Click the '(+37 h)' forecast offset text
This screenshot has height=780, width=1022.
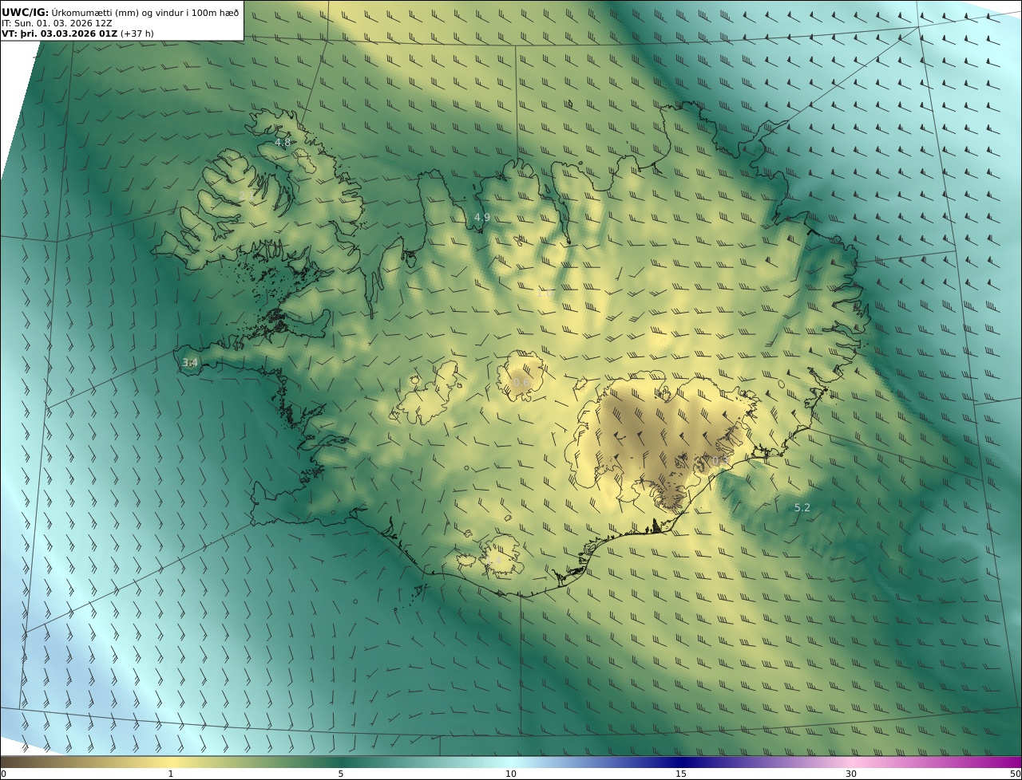[137, 33]
